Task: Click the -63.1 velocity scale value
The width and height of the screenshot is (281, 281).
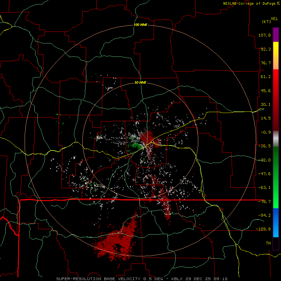Action: 264,188
